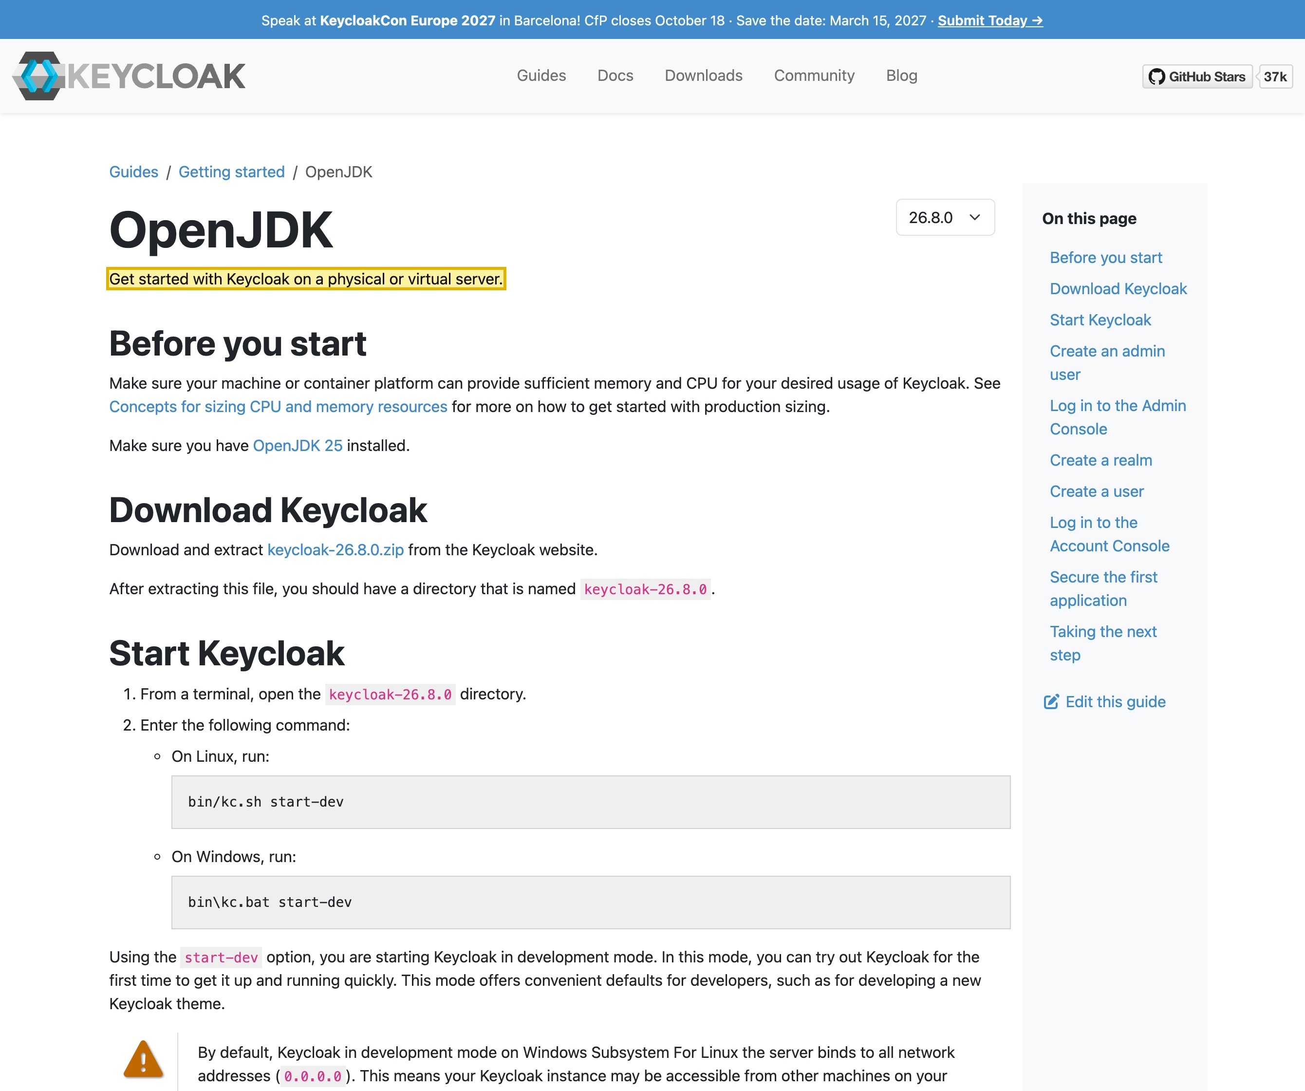Click the Guides breadcrumb link
Image resolution: width=1305 pixels, height=1091 pixels.
click(133, 172)
